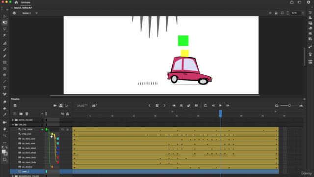
Task: Select the Fluid Brush tool
Action: point(4,43)
